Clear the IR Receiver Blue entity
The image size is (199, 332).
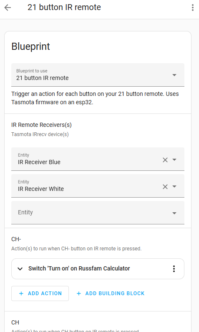click(x=165, y=160)
